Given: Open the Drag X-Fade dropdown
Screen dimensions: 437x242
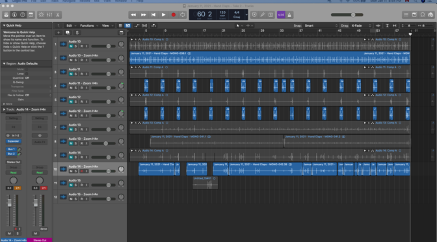Looking at the screenshot, I should pos(361,25).
